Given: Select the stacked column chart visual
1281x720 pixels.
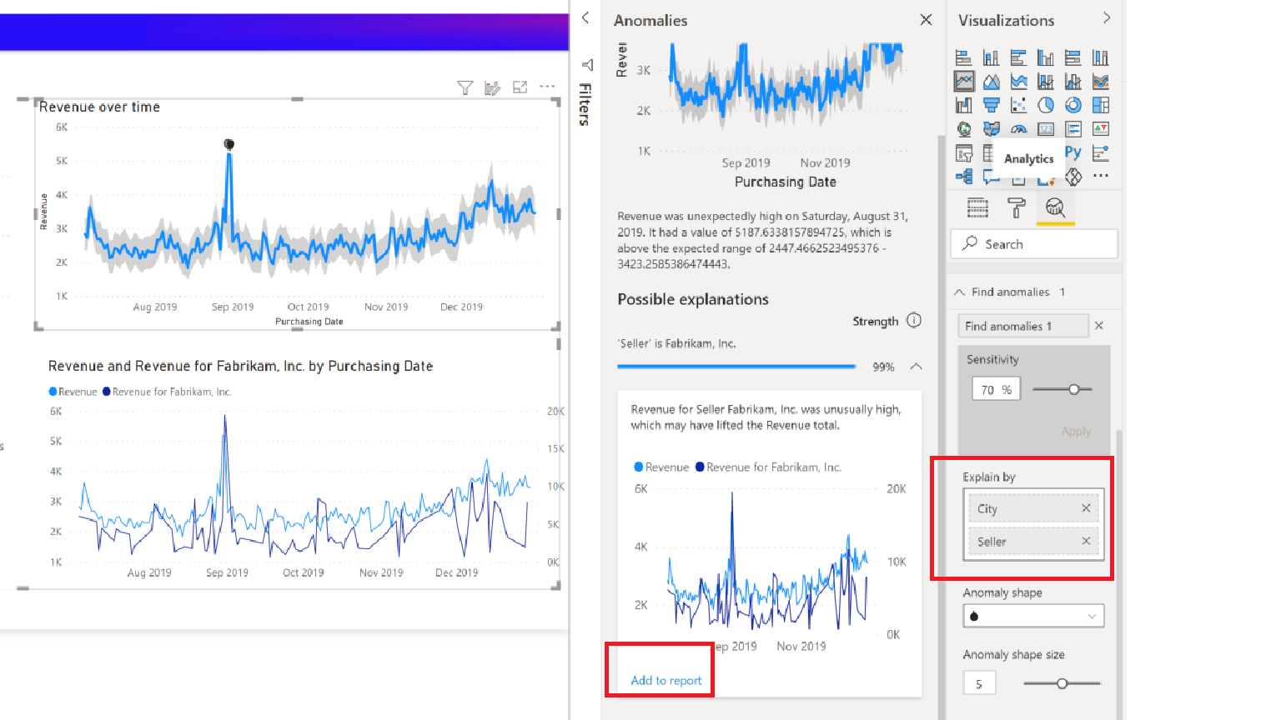Looking at the screenshot, I should pos(991,57).
